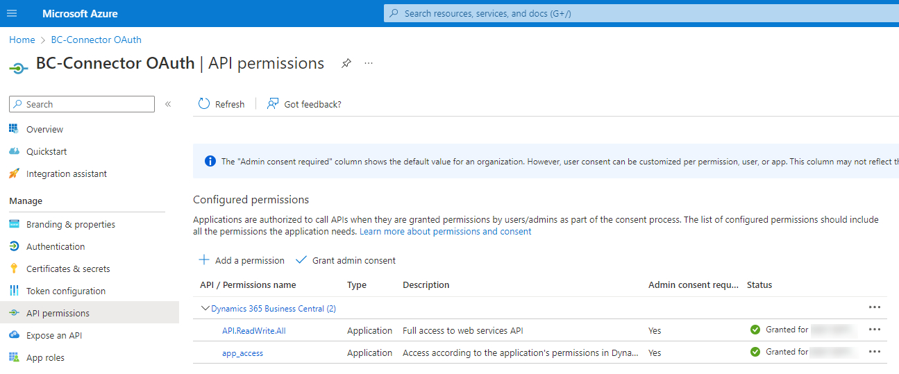Collapse the sidebar with the double-chevron
899x374 pixels.
point(167,104)
